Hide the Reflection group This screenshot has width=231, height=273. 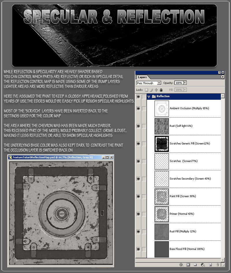tap(138, 97)
